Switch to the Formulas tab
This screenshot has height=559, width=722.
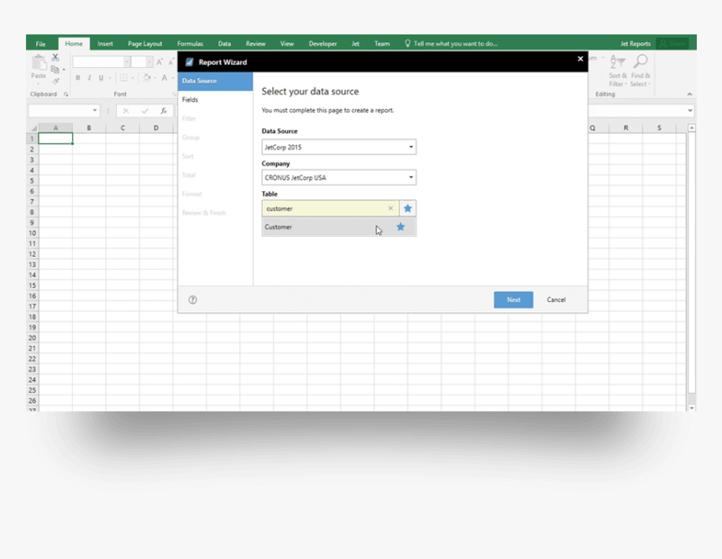tap(191, 44)
